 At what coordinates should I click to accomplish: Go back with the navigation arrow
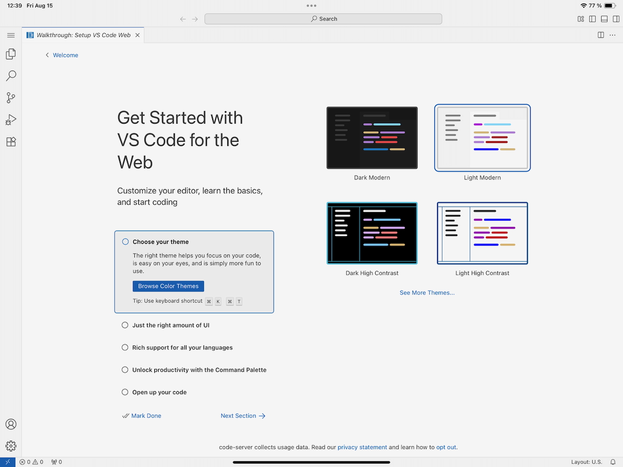coord(183,19)
